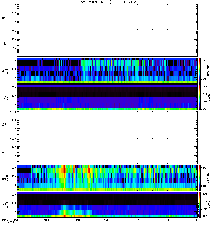Select the thb fbk scm1 spectrogram panel
Image resolution: width=214 pixels, height=228 pixels.
click(x=107, y=97)
